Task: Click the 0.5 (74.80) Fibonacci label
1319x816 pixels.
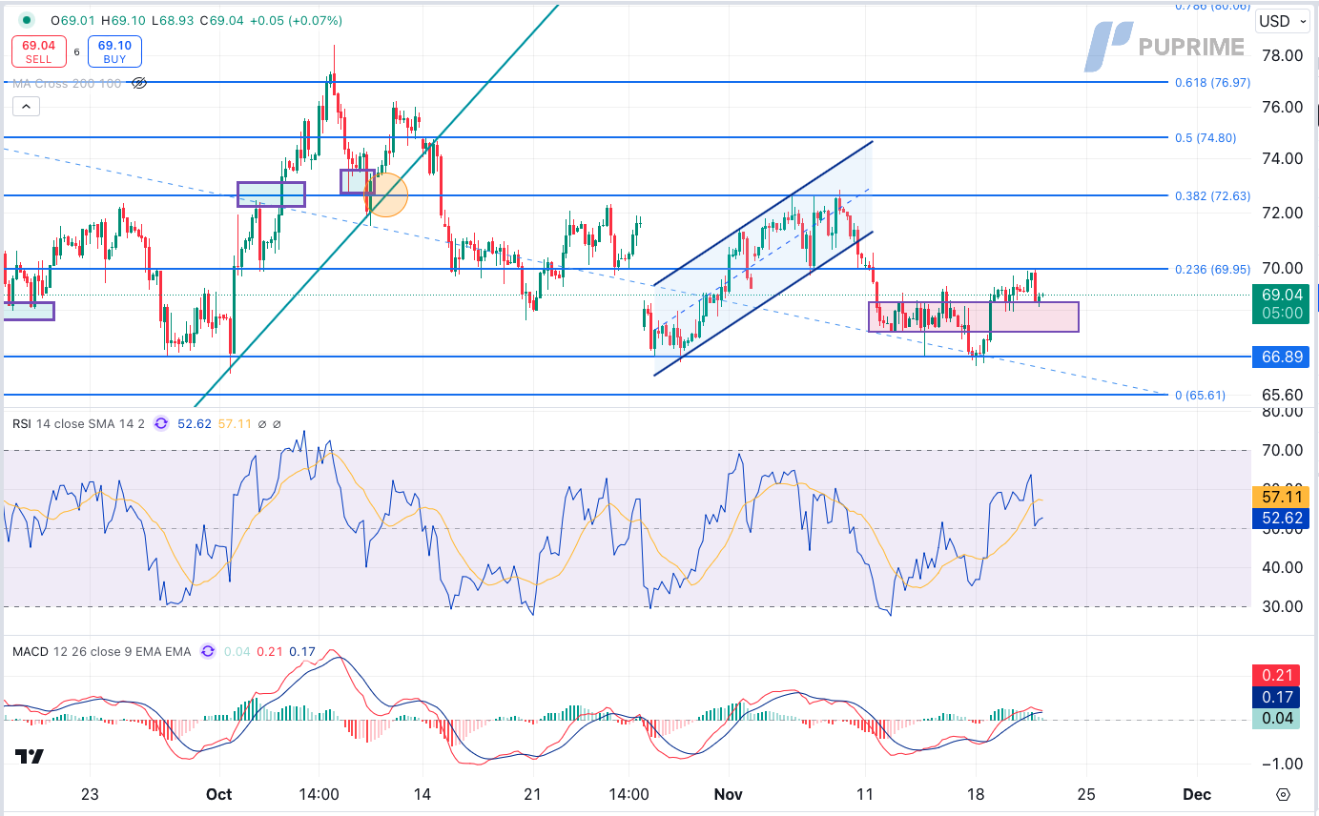Action: [1207, 137]
